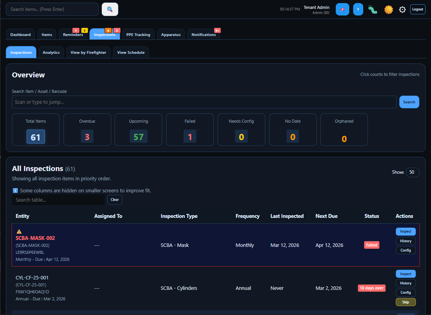Click the Logout button
This screenshot has width=431, height=315.
[x=417, y=9]
